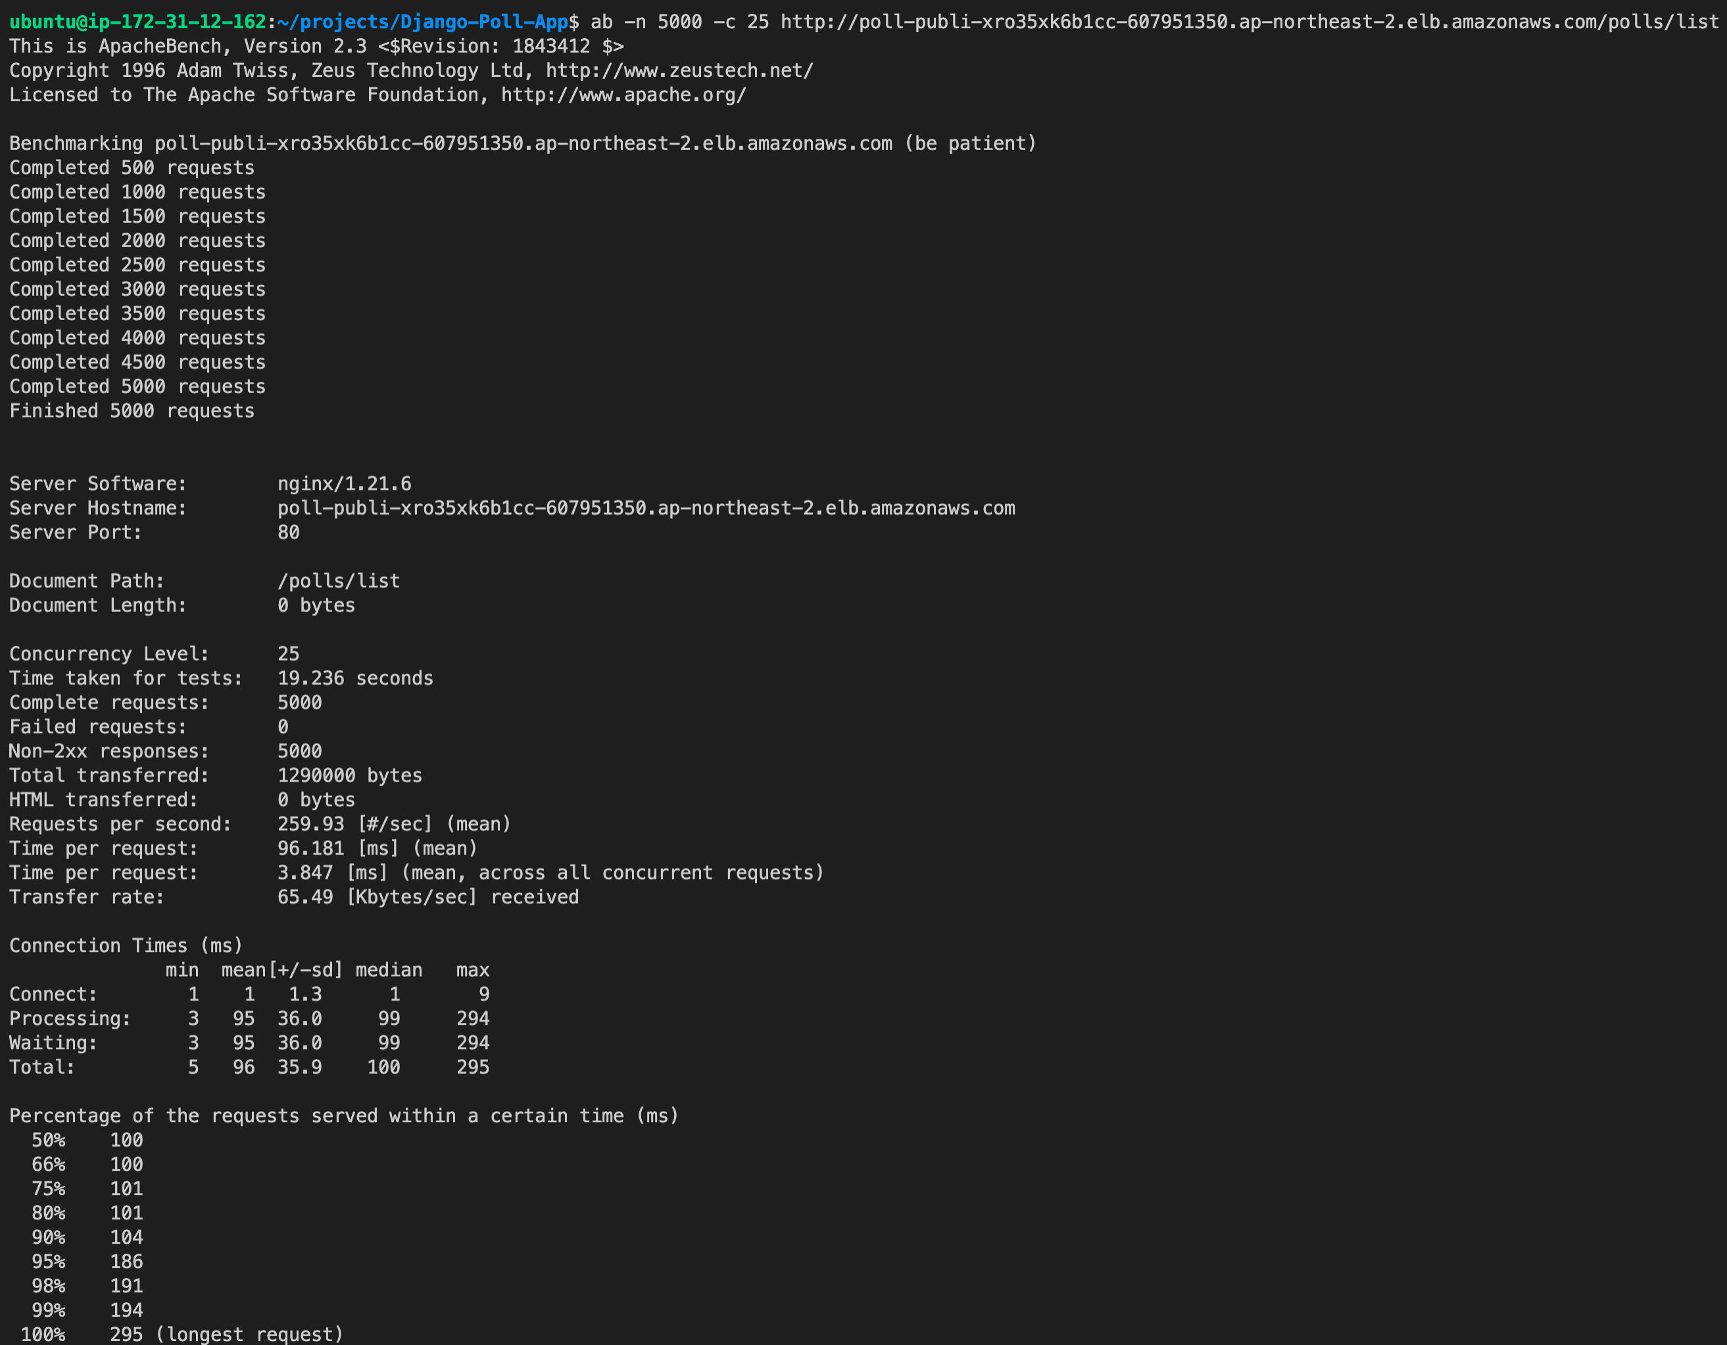This screenshot has height=1345, width=1727.
Task: Click the 95% percentile value 186
Action: point(126,1262)
